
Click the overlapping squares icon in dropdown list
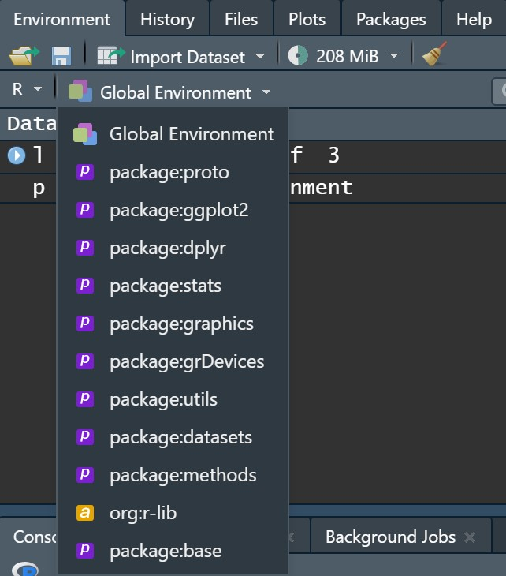[85, 133]
